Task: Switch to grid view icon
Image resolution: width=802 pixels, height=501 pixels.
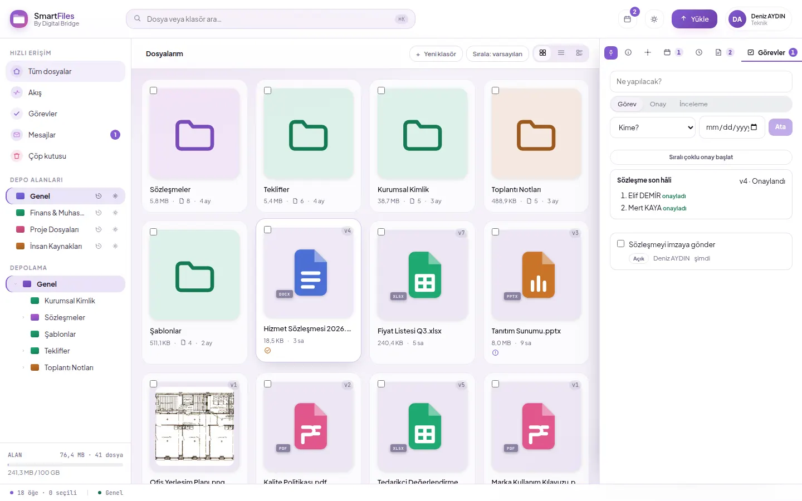Action: coord(542,53)
